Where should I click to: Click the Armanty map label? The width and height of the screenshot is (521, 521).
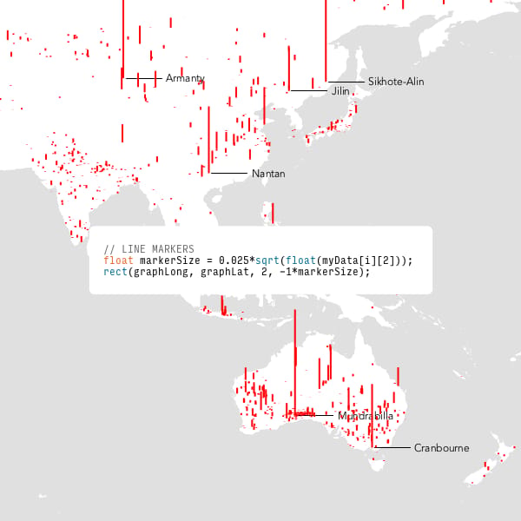point(185,78)
